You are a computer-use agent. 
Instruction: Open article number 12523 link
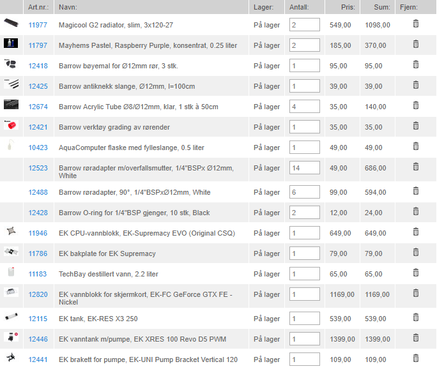[38, 168]
